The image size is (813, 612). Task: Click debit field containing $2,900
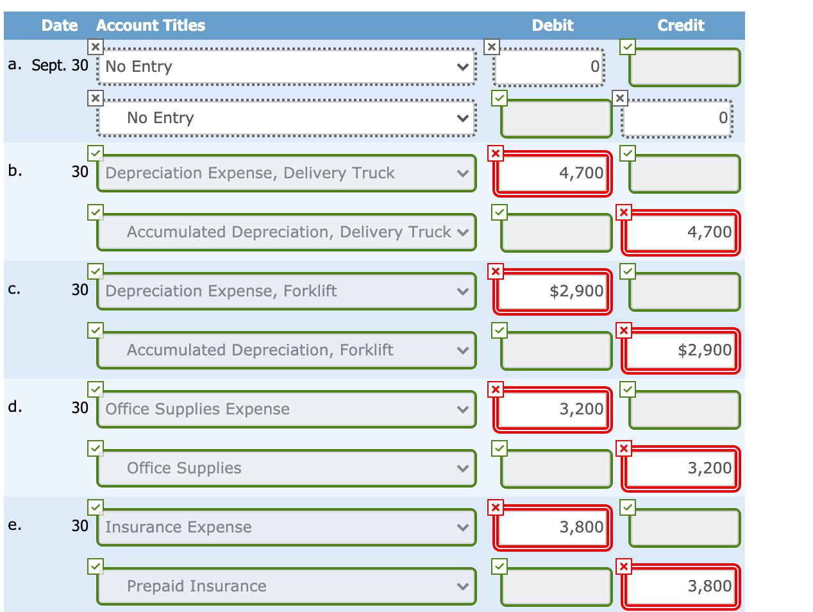pyautogui.click(x=552, y=291)
